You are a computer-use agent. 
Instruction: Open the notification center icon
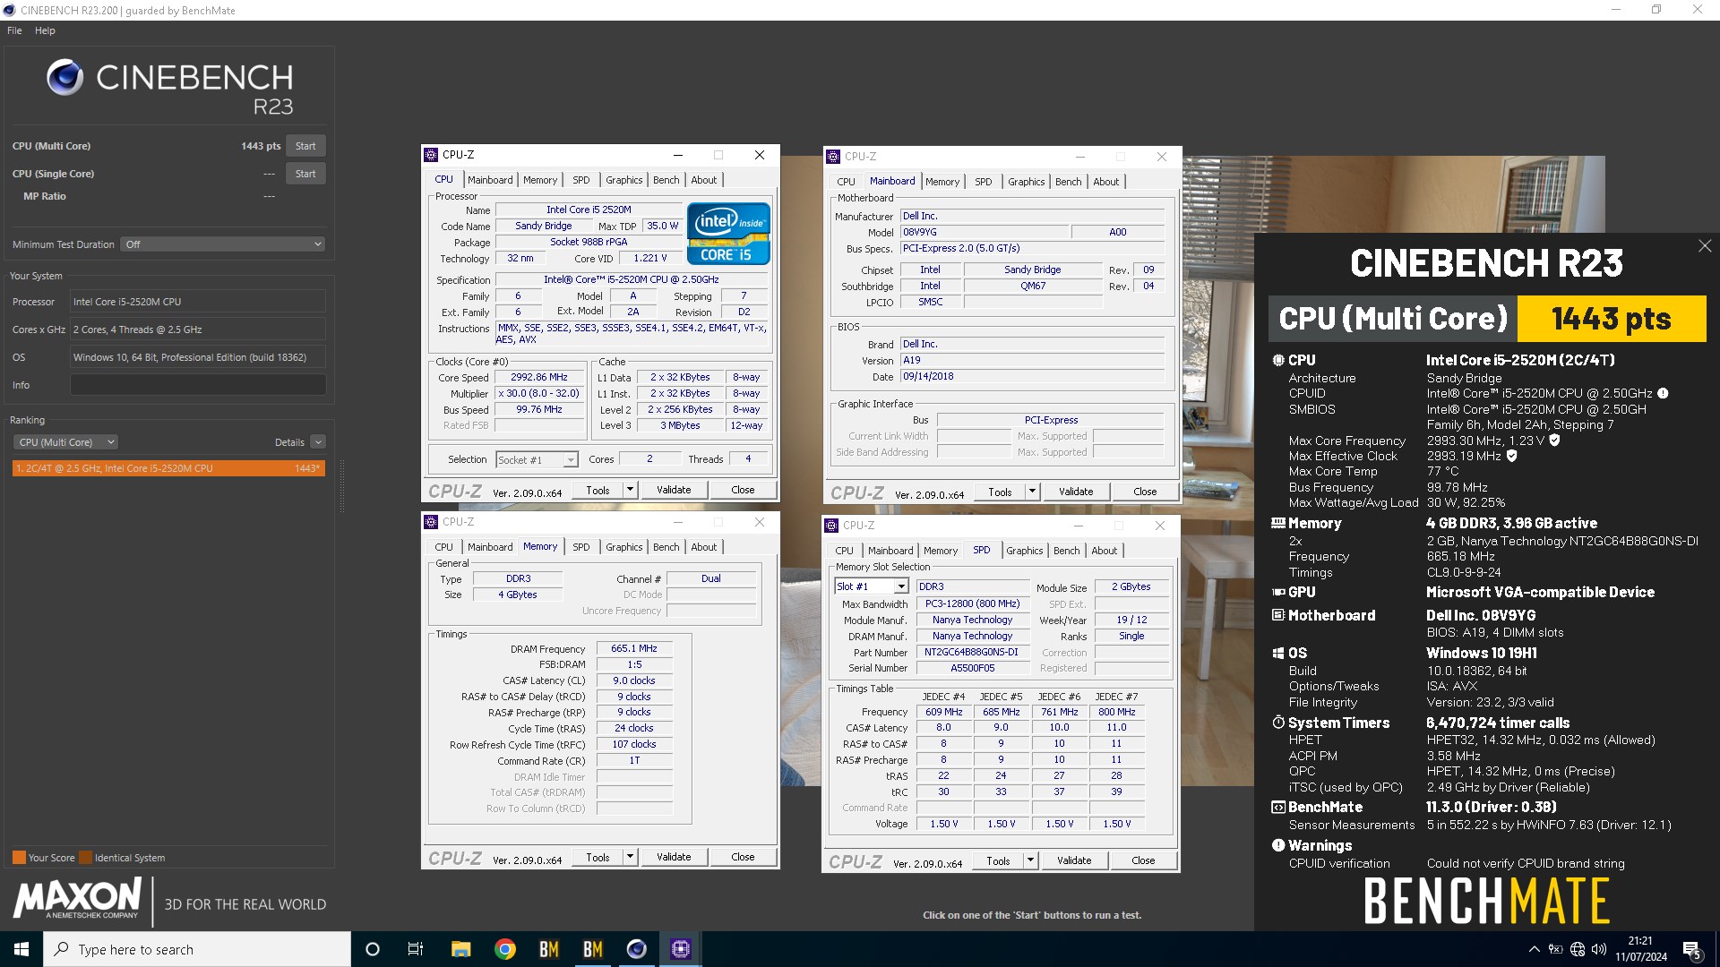(1692, 949)
